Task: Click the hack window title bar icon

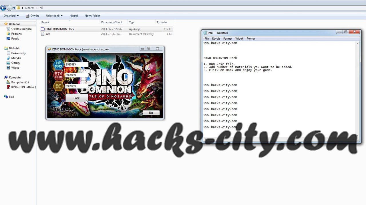Action: tap(49, 49)
